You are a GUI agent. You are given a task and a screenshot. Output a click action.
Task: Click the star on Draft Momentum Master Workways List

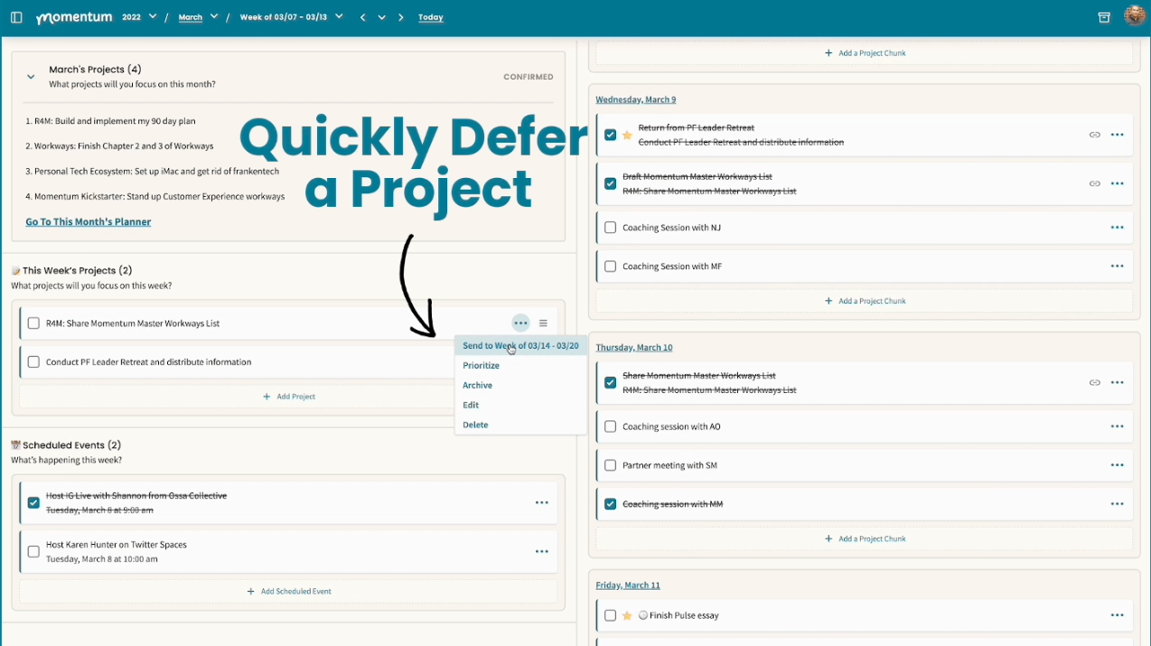(627, 183)
